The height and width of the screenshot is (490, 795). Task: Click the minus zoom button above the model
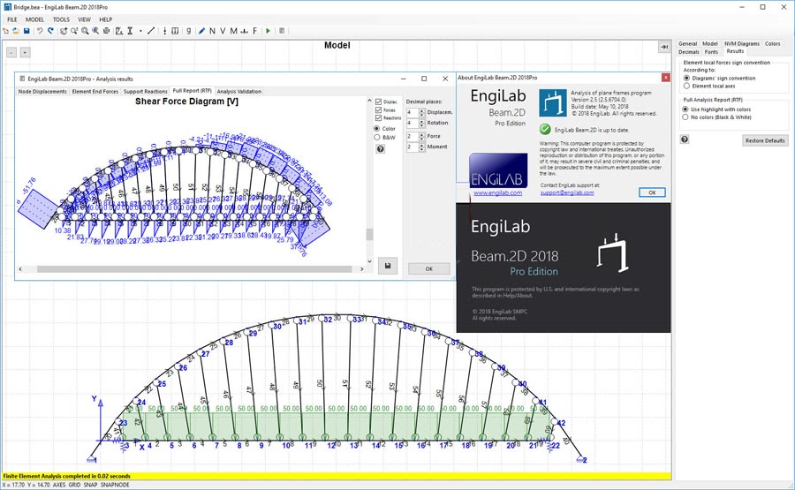pyautogui.click(x=11, y=52)
